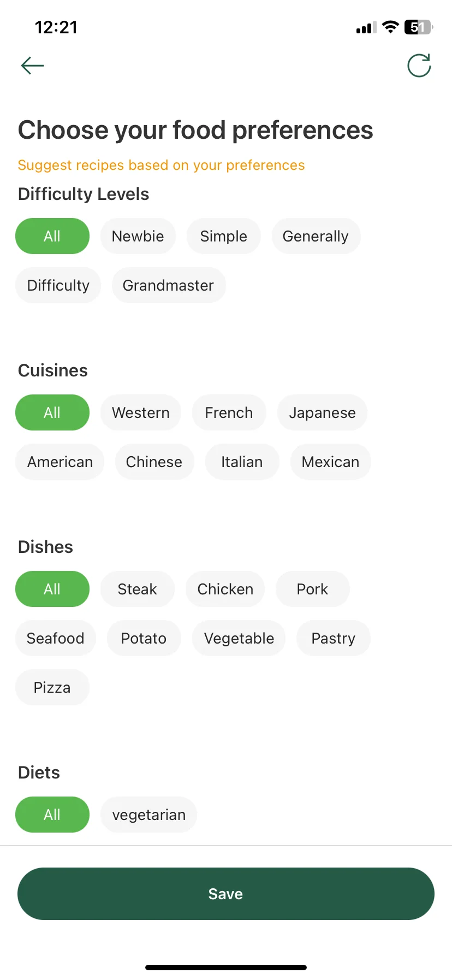
Task: Choose the Mexican cuisine chip
Action: (330, 462)
